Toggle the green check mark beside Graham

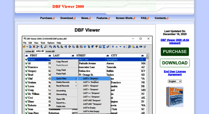point(26,82)
